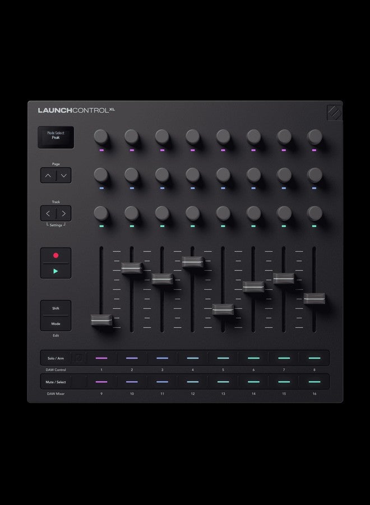Screen dimensions: 370x505
Task: Click the sixth green-LED knob in the third row
Action: click(x=253, y=213)
